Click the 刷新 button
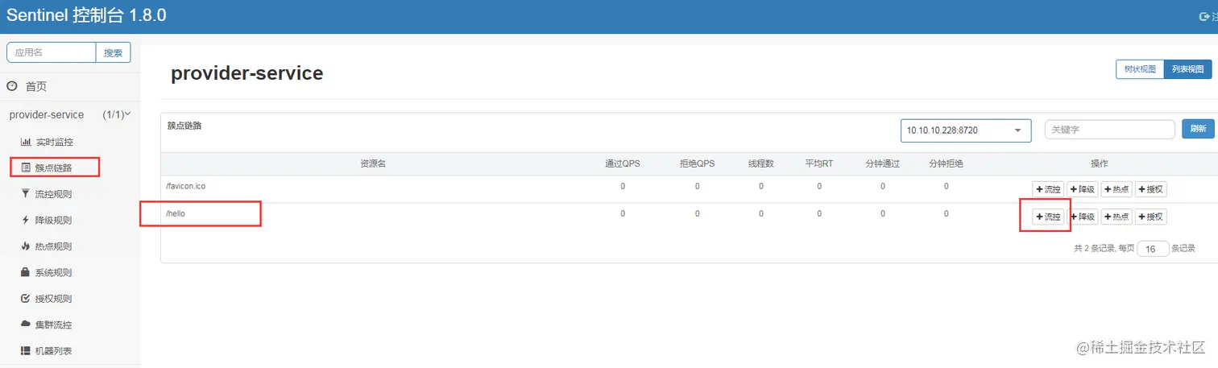 coord(1198,129)
